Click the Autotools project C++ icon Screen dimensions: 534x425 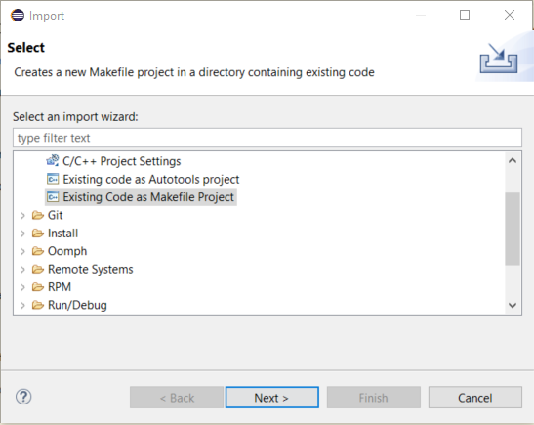coord(53,179)
